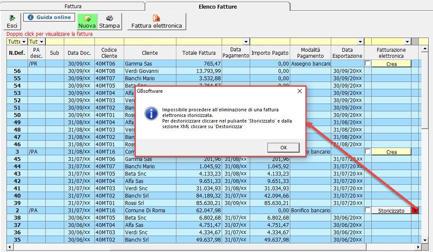Click the Esci exit button
This screenshot has height=252, width=433.
tap(12, 21)
